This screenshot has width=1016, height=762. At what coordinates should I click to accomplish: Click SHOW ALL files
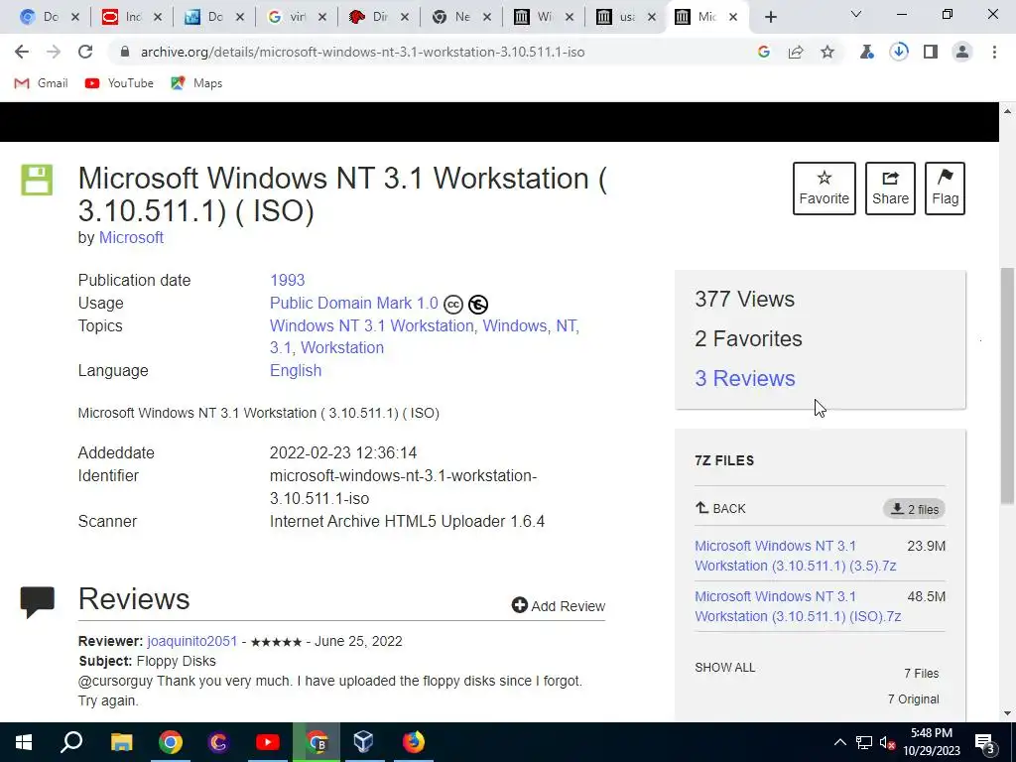725,668
